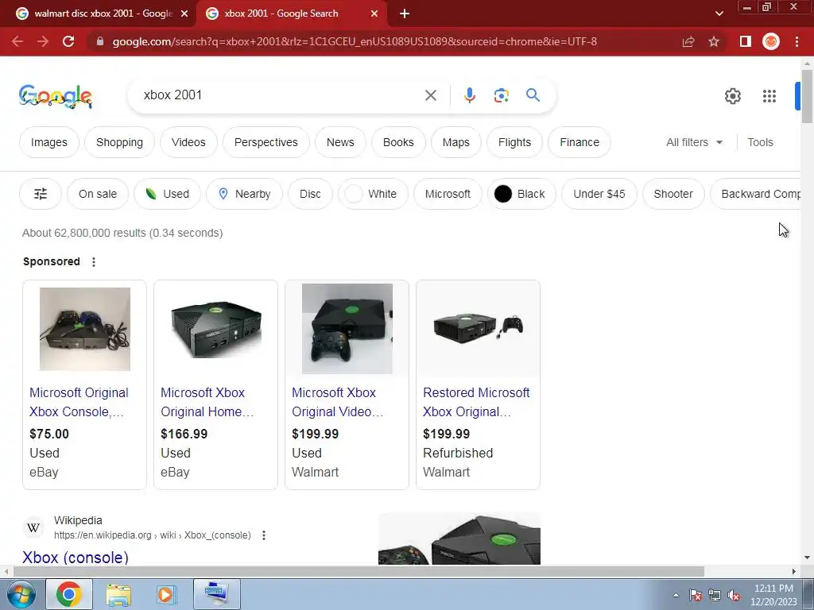The image size is (814, 610).
Task: Switch to the Images tab
Action: coord(48,142)
